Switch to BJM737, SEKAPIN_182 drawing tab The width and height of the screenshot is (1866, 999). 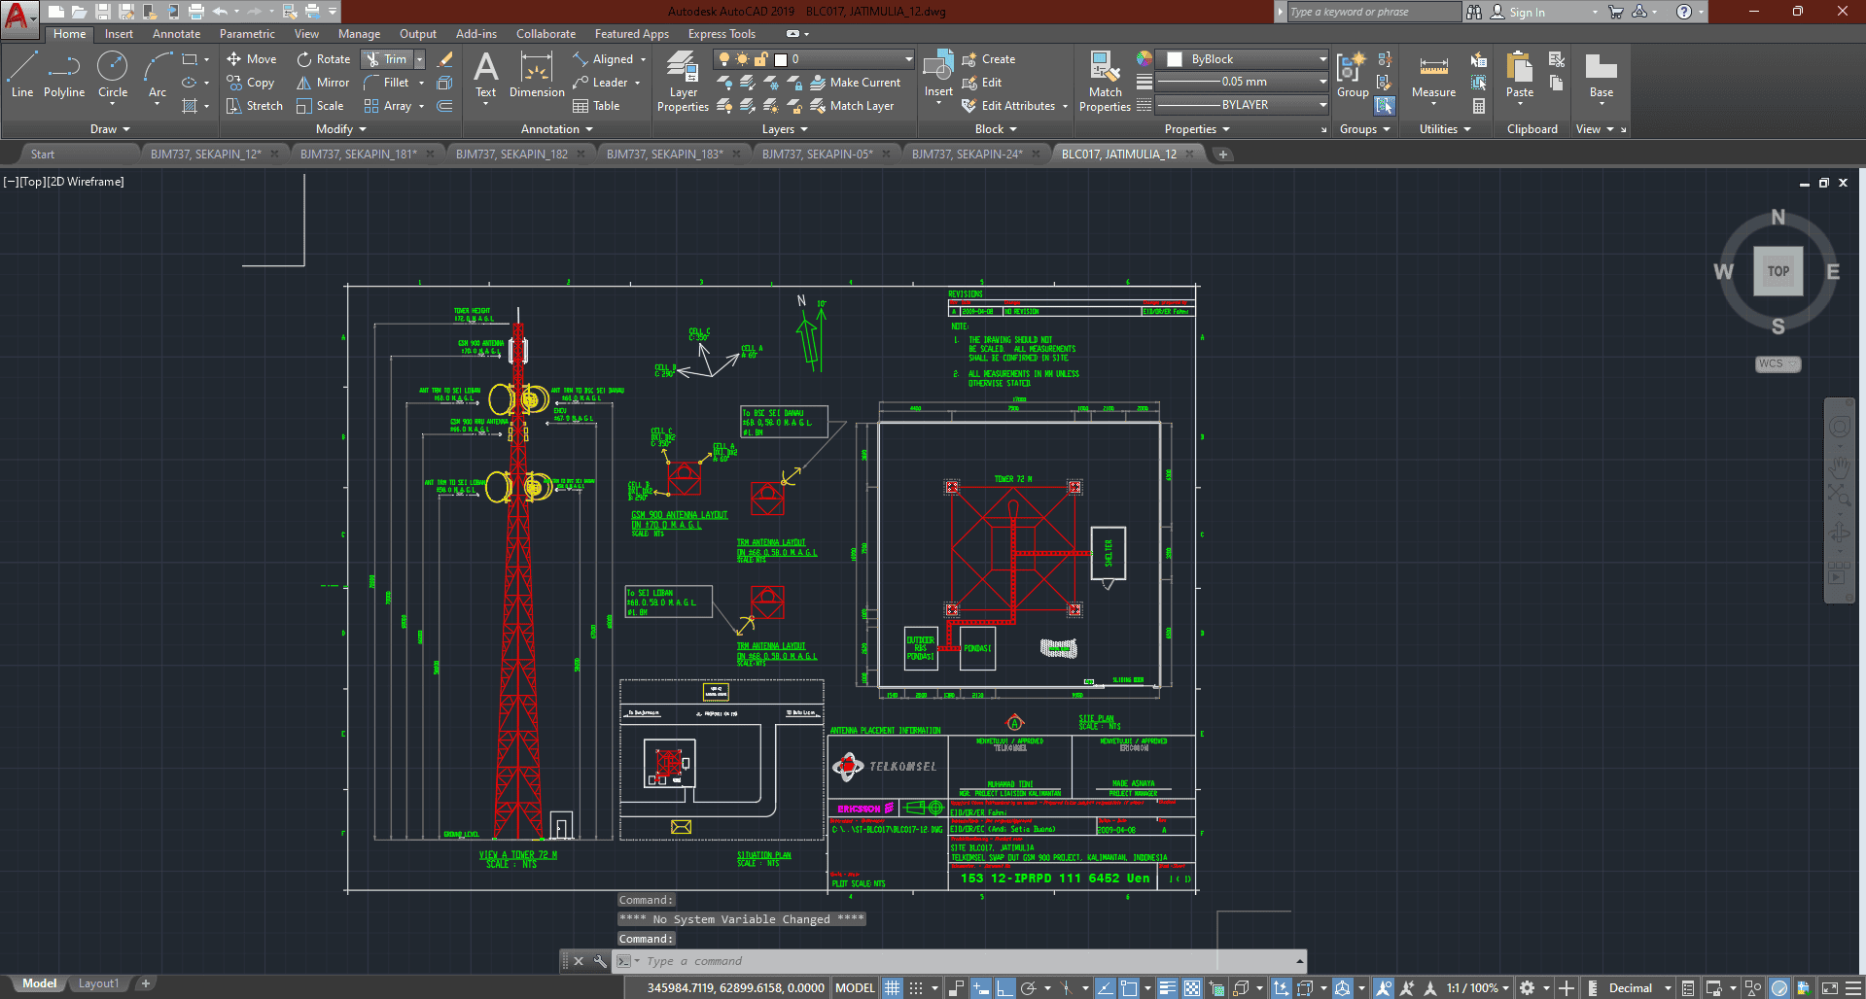(511, 154)
